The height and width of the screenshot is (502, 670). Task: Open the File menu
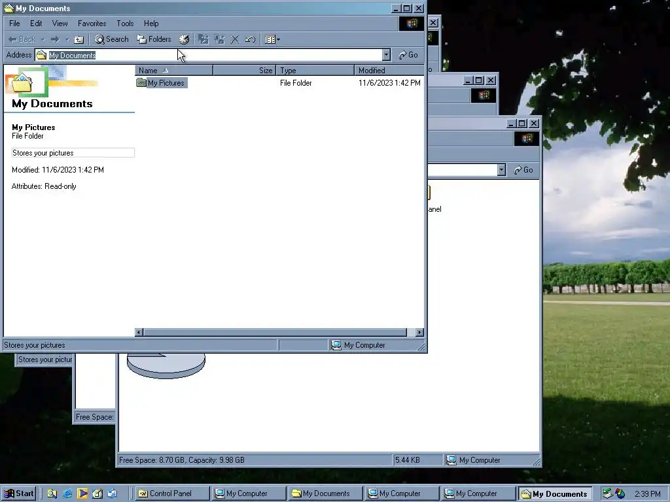14,24
